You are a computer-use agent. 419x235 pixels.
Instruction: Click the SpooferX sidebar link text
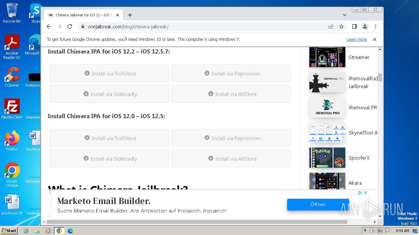coord(359,158)
